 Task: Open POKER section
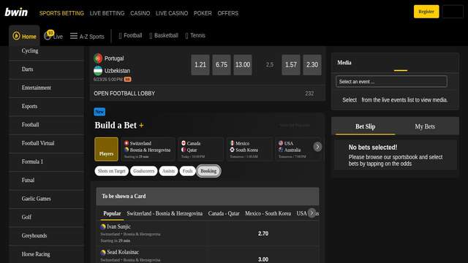[203, 13]
